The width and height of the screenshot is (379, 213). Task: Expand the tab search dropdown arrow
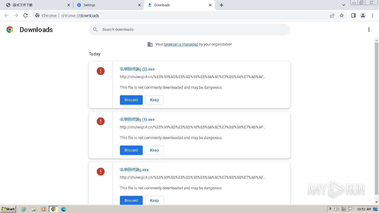click(x=344, y=5)
